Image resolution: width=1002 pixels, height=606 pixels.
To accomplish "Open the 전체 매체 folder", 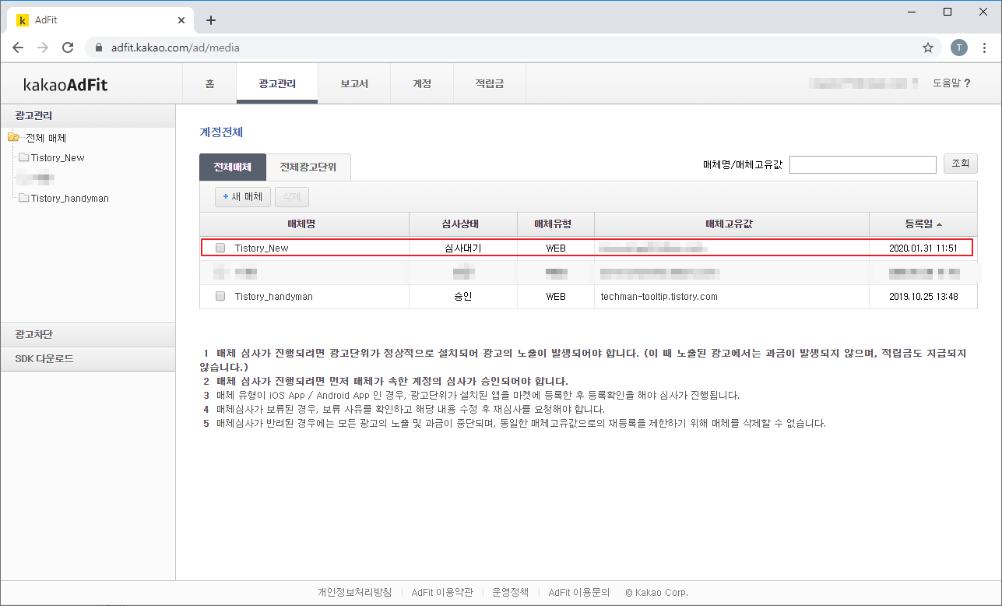I will point(46,138).
